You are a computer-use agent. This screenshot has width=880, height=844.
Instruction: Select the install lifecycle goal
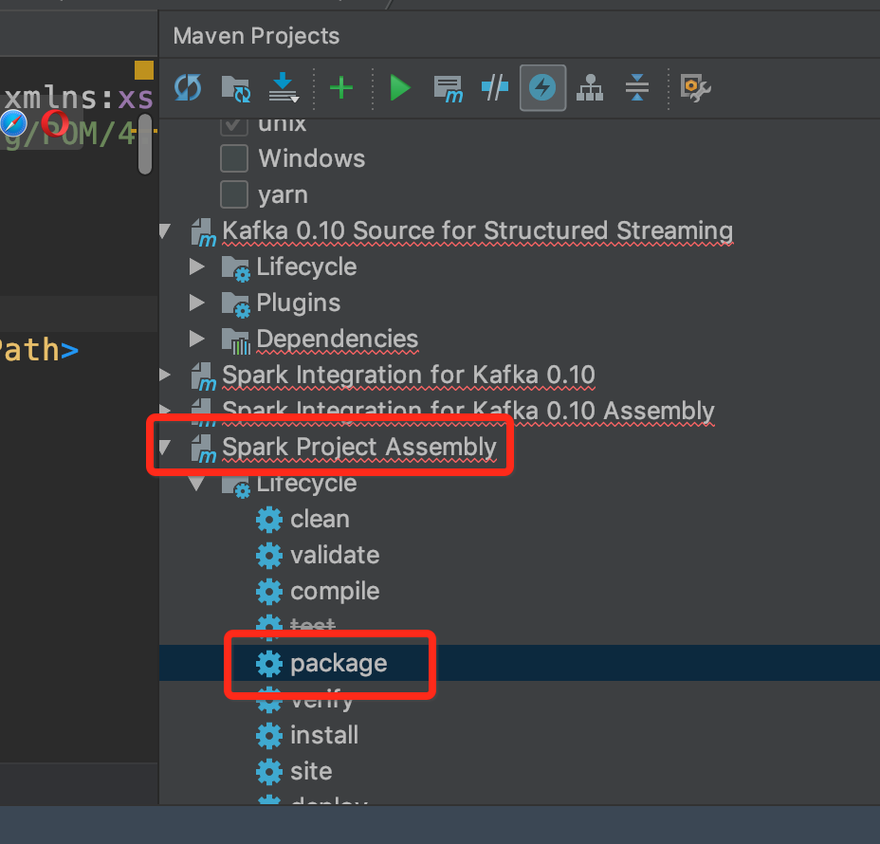click(324, 735)
